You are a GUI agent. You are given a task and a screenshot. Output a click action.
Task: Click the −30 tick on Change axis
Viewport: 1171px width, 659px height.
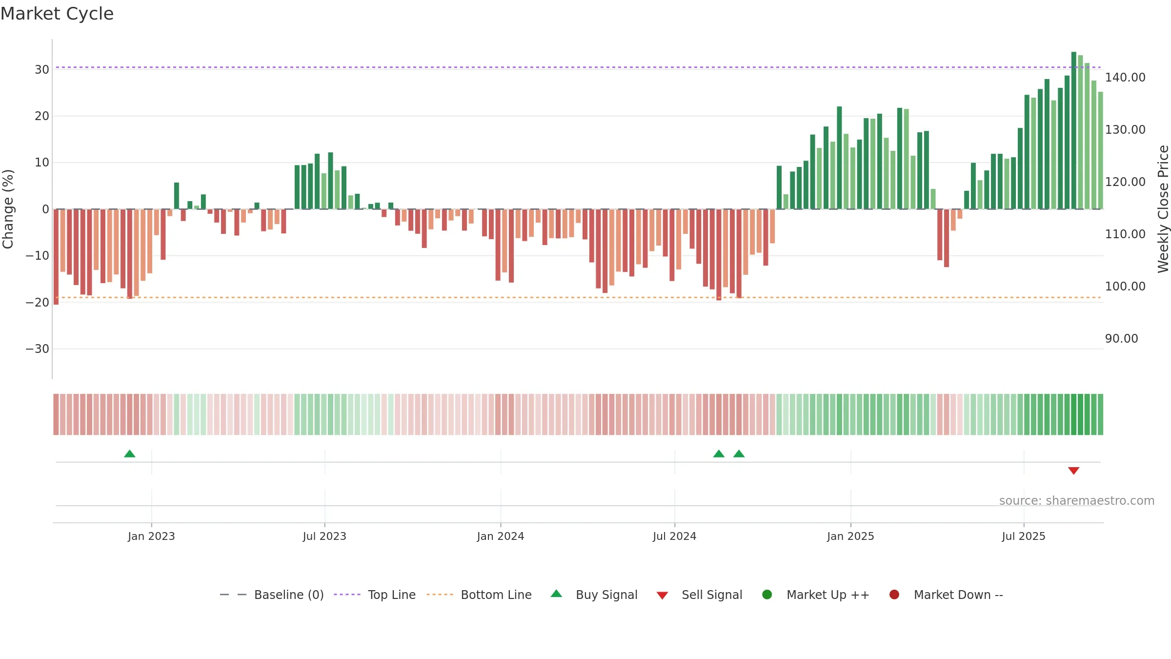[x=38, y=349]
